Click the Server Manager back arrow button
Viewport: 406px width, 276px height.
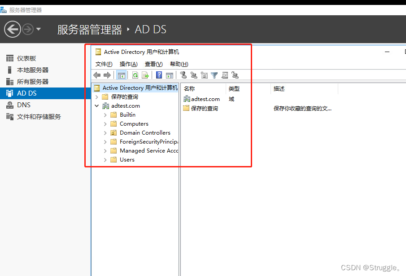(13, 29)
